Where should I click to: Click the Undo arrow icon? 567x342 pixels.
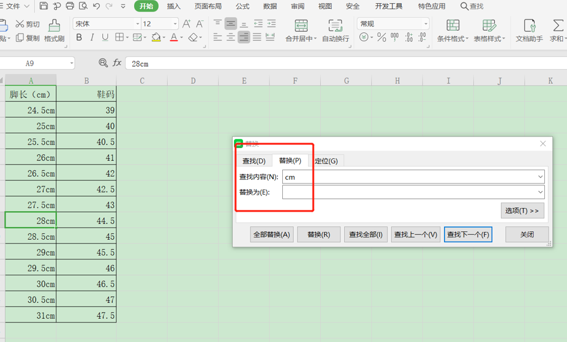tap(96, 6)
